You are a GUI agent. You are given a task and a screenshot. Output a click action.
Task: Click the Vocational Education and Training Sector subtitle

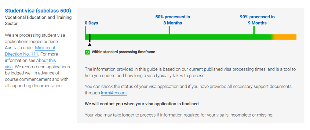pos(38,20)
